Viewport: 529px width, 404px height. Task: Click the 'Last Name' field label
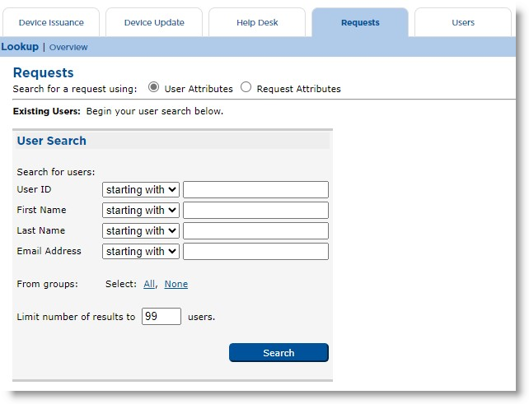tap(41, 230)
